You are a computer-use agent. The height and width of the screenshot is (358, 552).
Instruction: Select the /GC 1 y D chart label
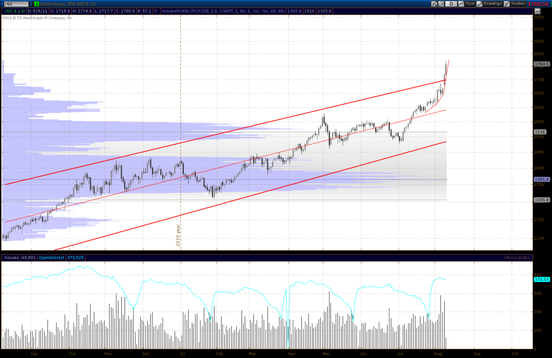(x=15, y=10)
